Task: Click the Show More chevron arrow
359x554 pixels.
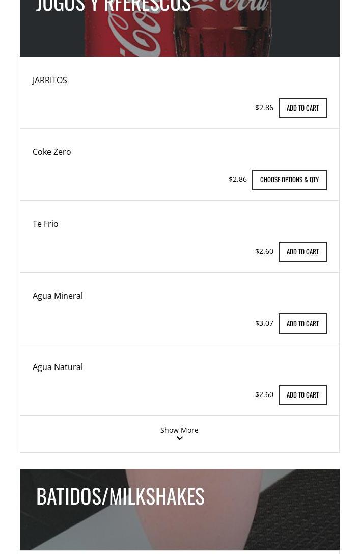Action: click(x=180, y=438)
